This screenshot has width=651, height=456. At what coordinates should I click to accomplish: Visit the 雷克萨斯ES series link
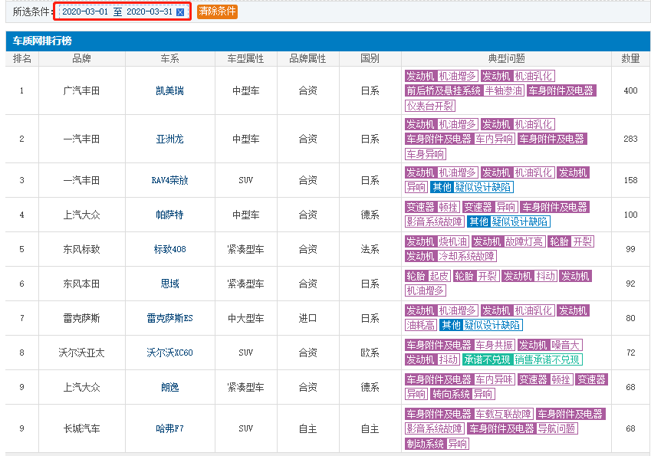click(x=169, y=318)
